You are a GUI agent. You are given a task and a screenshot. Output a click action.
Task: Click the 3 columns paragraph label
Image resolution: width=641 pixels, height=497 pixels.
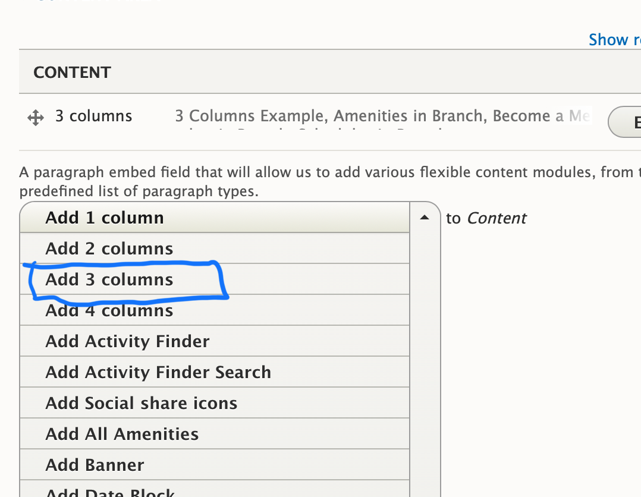[x=93, y=116]
